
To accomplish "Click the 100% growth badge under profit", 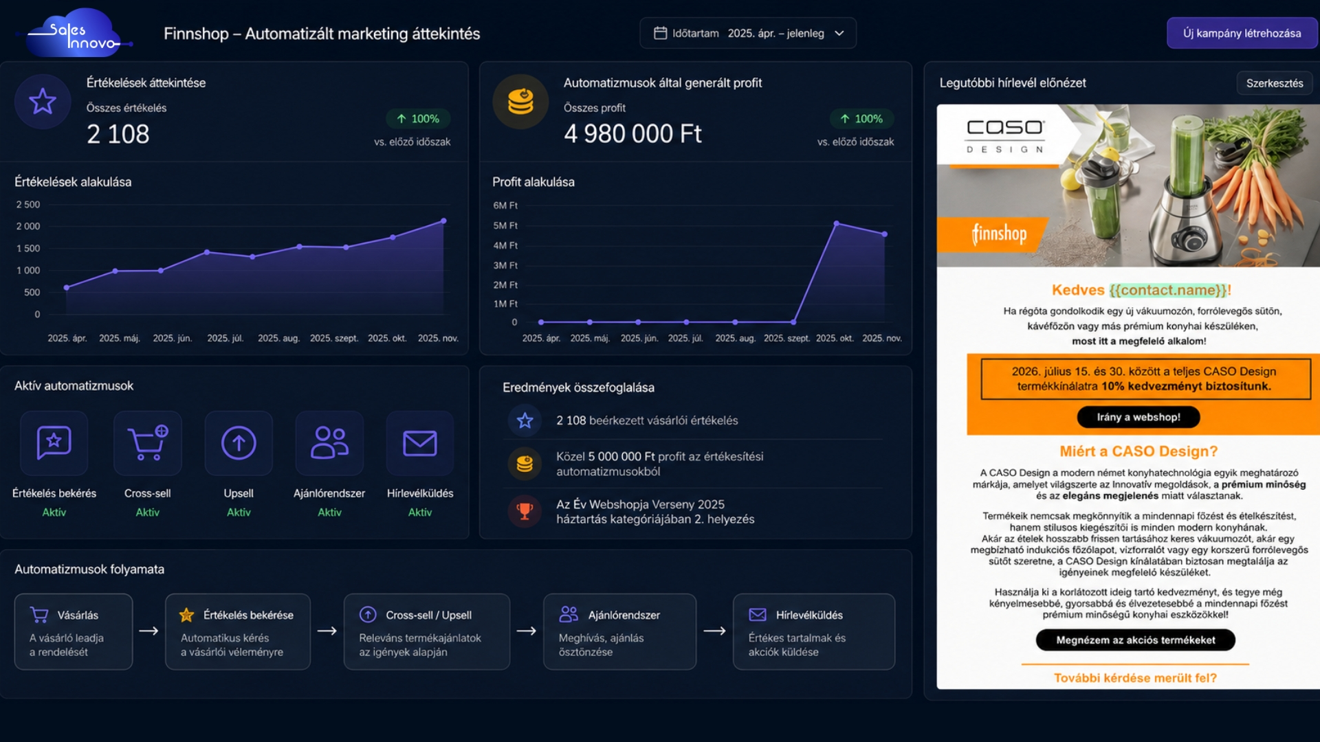I will pyautogui.click(x=861, y=119).
